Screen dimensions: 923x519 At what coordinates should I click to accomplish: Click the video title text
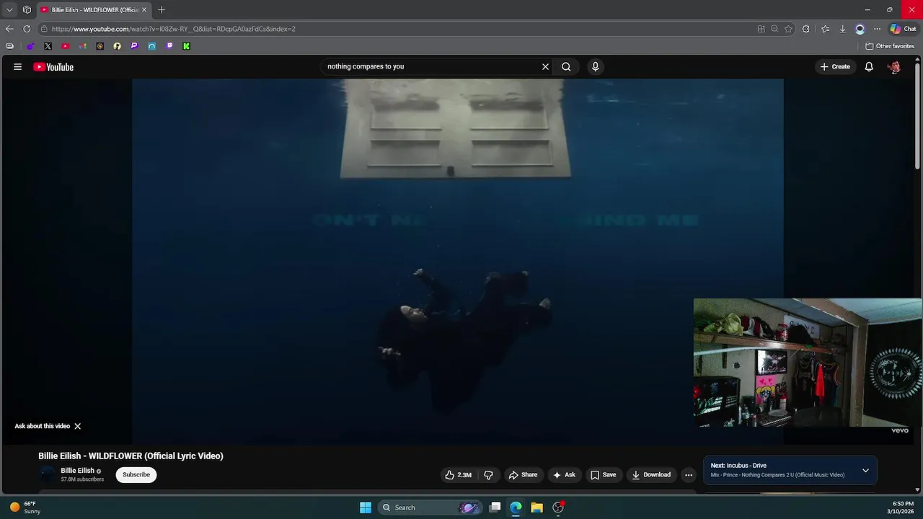pyautogui.click(x=131, y=456)
